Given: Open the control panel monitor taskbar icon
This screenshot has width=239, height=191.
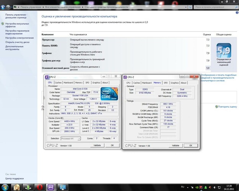Looking at the screenshot, I should point(62,187).
